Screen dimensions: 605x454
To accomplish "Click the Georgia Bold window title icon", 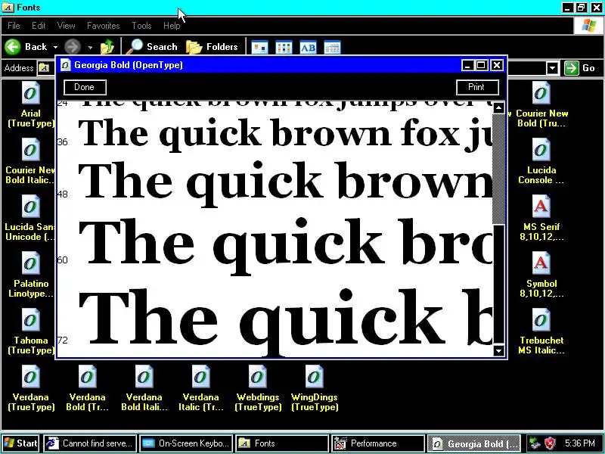I will tap(66, 65).
